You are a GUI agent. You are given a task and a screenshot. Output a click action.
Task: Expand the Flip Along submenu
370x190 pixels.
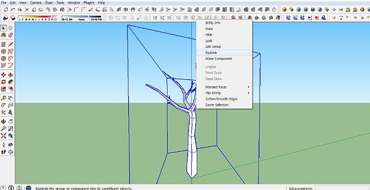point(224,93)
